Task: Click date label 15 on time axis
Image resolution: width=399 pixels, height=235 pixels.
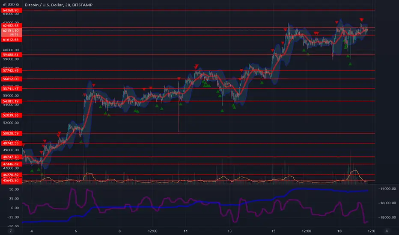Action: coord(273,231)
